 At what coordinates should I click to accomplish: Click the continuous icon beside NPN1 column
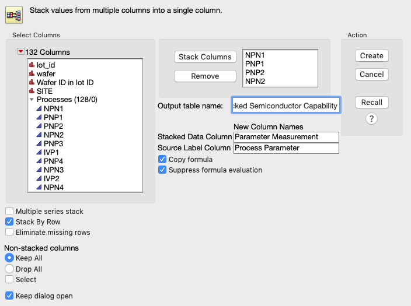point(39,109)
